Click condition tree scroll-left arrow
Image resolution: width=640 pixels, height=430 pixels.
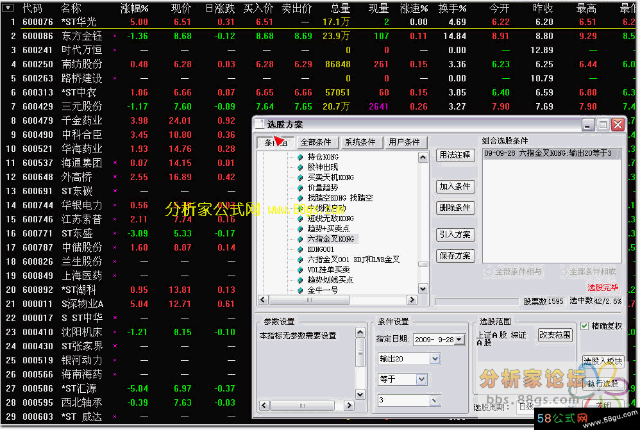263,300
